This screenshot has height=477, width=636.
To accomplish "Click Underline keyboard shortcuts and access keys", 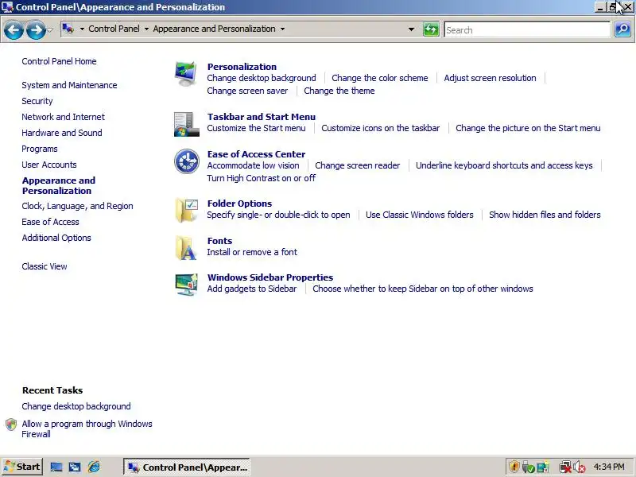I will coord(504,165).
